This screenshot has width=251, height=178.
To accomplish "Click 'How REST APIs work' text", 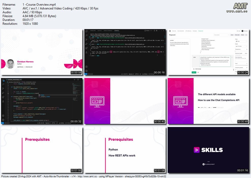I will pyautogui.click(x=122, y=156).
